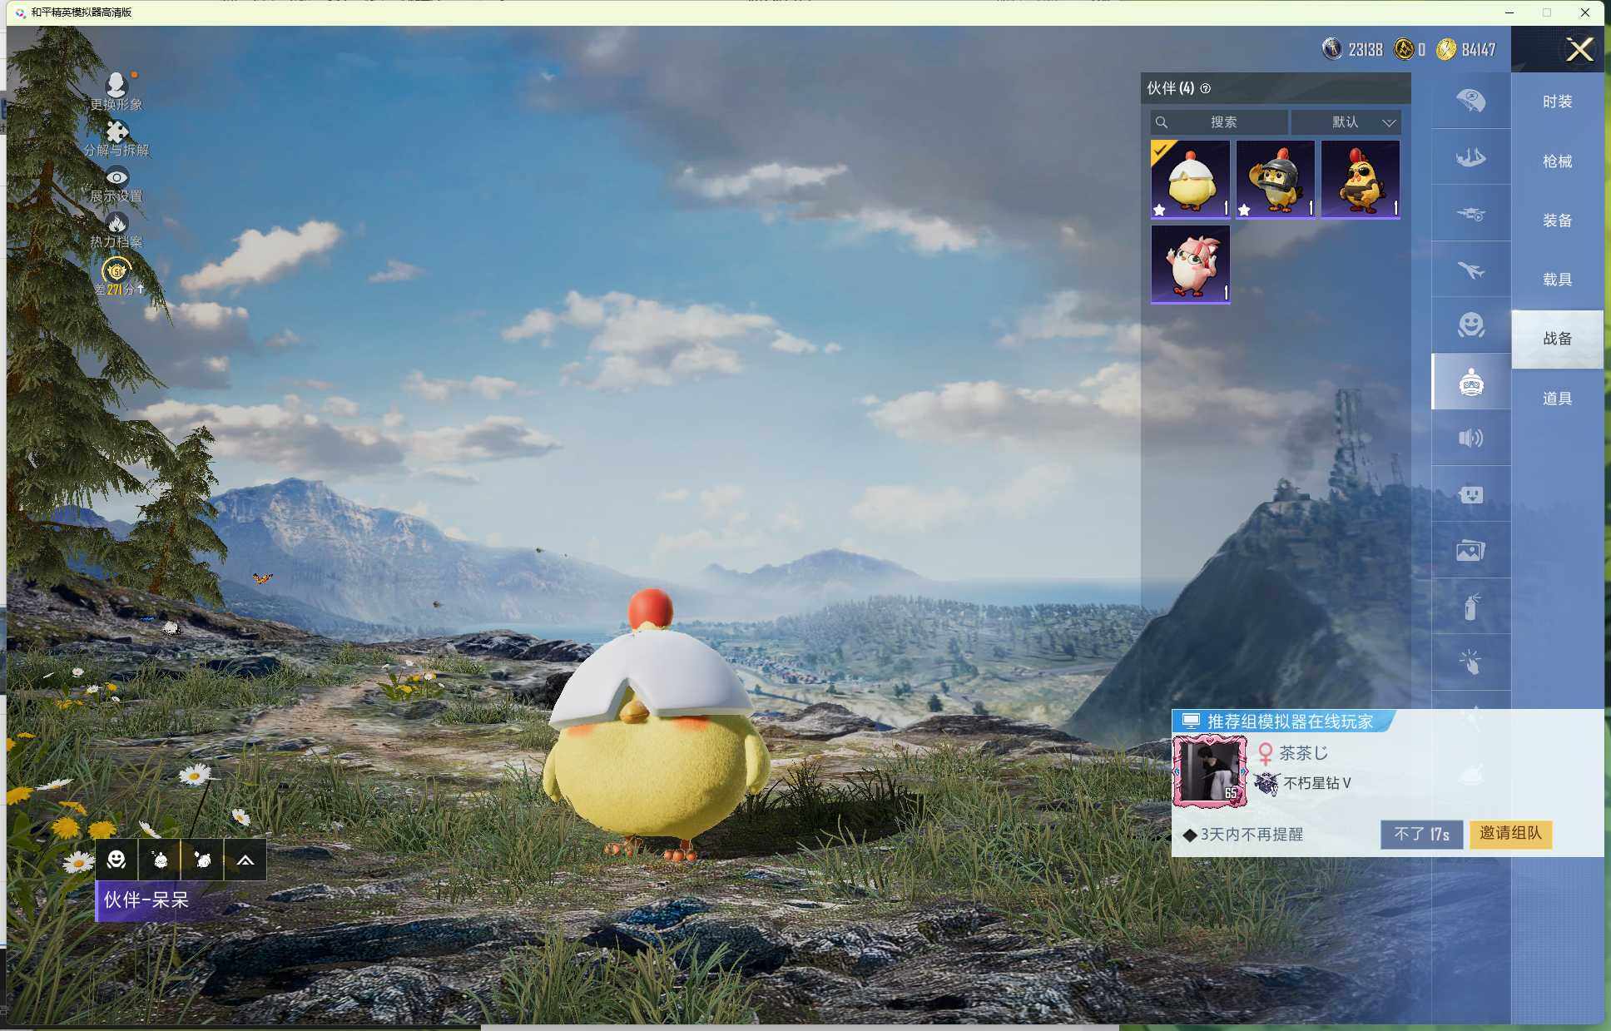This screenshot has width=1611, height=1031.
Task: Expand the companion action bar up-chevron
Action: point(245,860)
